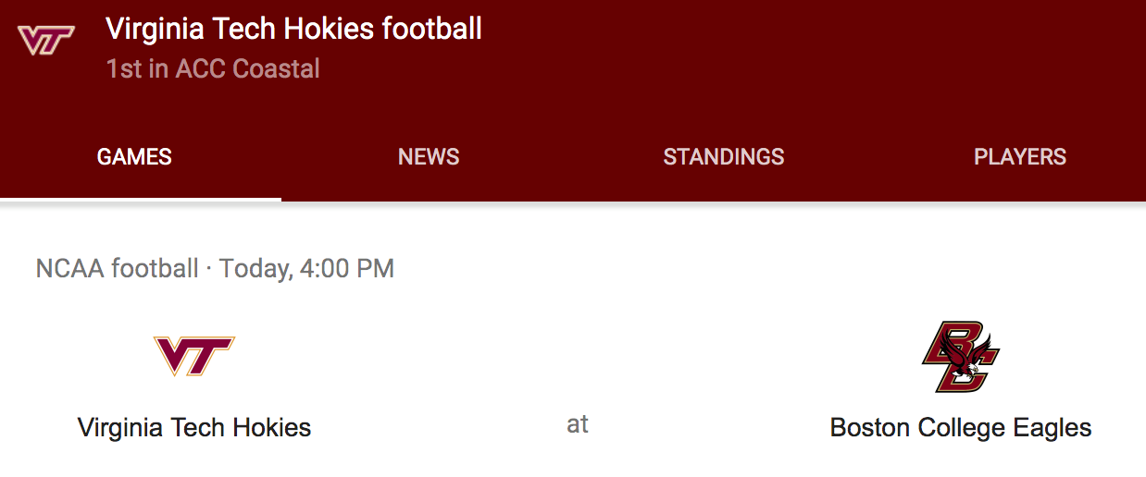Select the NCAA football league label
Image resolution: width=1146 pixels, height=477 pixels.
click(118, 269)
